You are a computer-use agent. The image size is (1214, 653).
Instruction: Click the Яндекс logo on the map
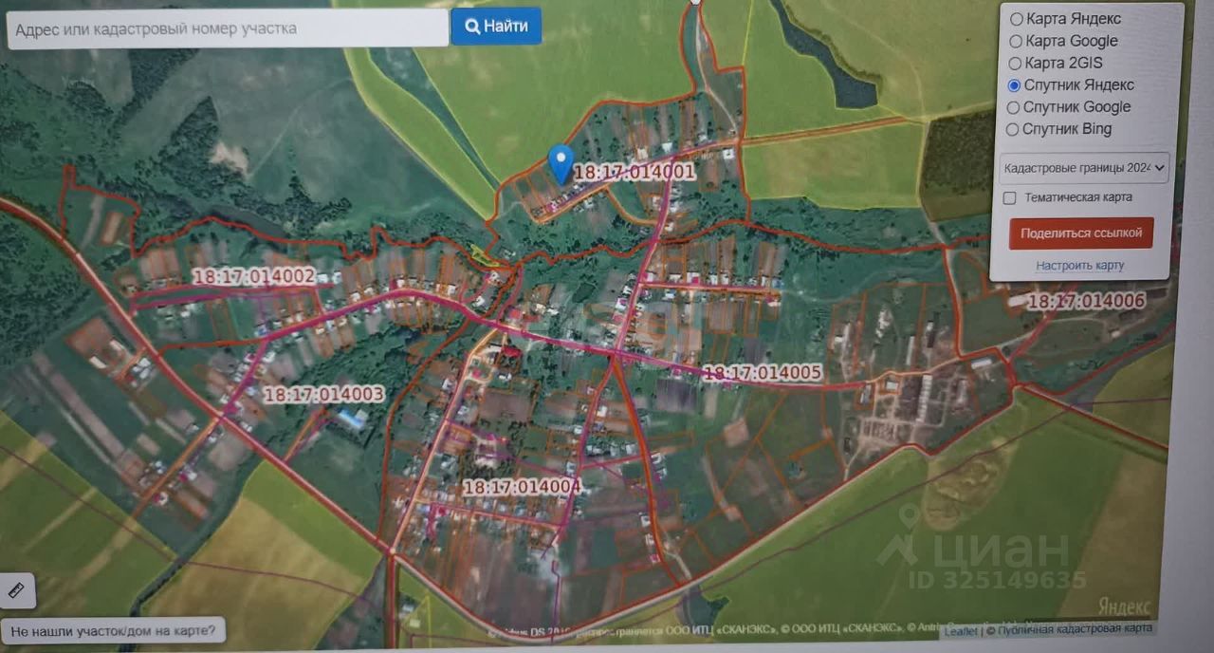[x=1124, y=606]
